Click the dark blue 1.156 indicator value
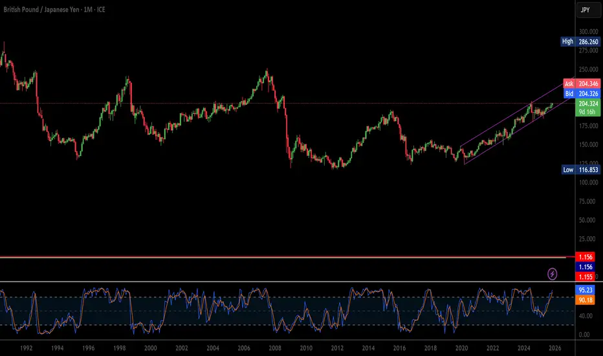This screenshot has height=356, width=603. click(585, 267)
